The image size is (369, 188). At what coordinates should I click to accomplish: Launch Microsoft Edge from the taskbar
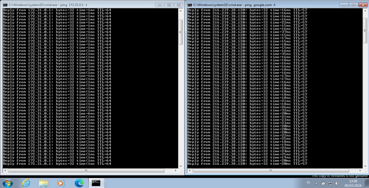(x=79, y=183)
